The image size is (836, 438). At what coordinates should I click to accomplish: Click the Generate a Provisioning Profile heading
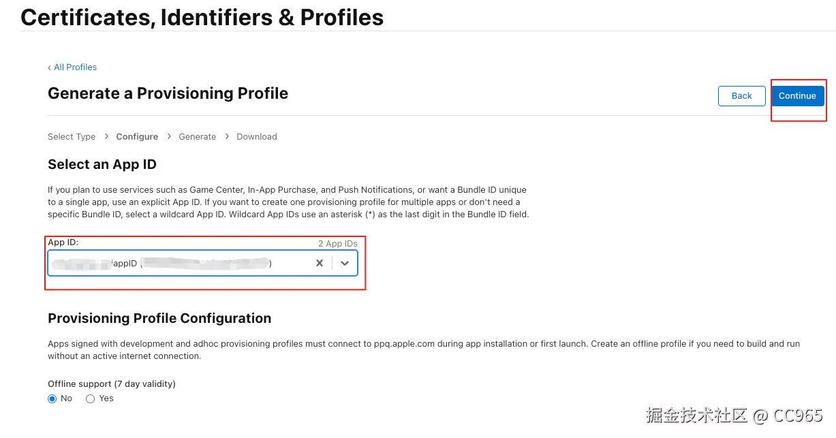168,93
